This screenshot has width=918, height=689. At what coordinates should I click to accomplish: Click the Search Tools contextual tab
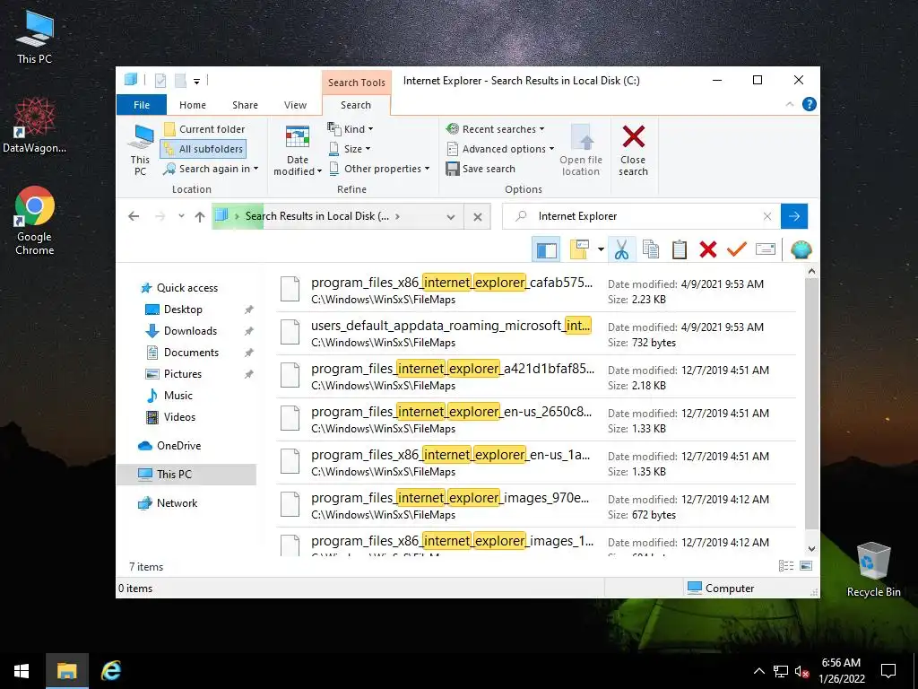pos(356,82)
